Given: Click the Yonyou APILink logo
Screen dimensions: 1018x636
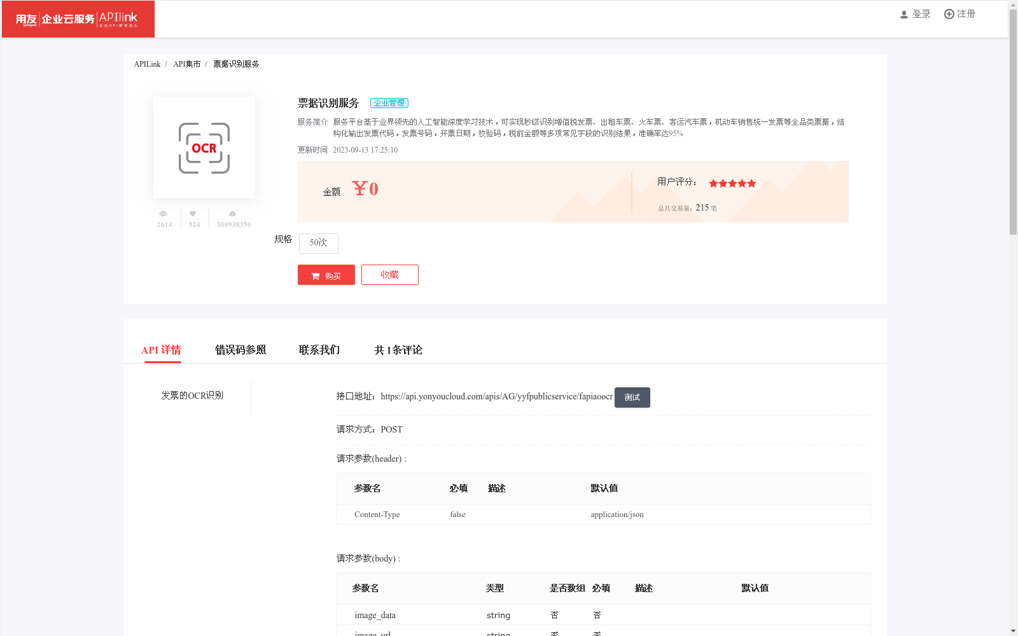Looking at the screenshot, I should click(x=78, y=19).
